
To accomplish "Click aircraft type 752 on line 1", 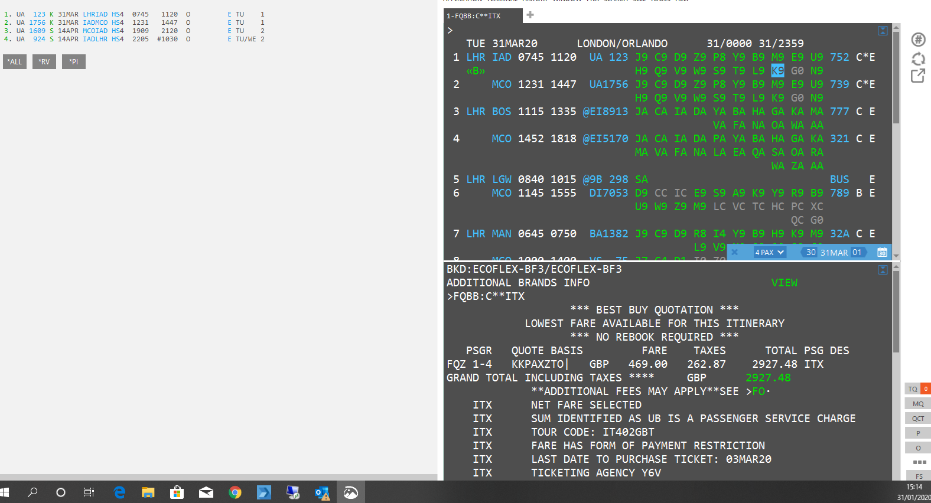I will 839,57.
